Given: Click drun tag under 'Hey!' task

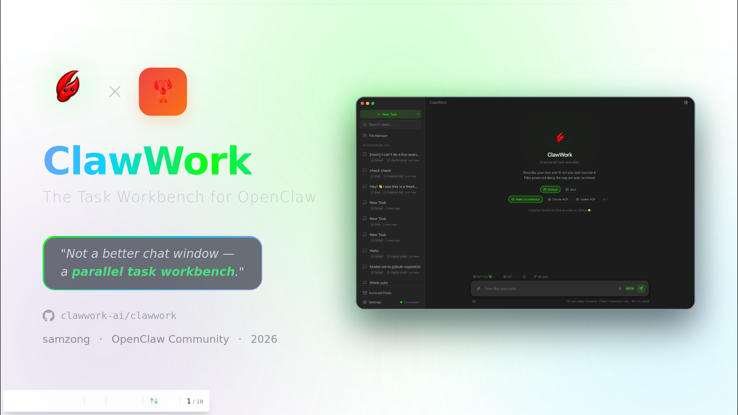Looking at the screenshot, I should (376, 193).
